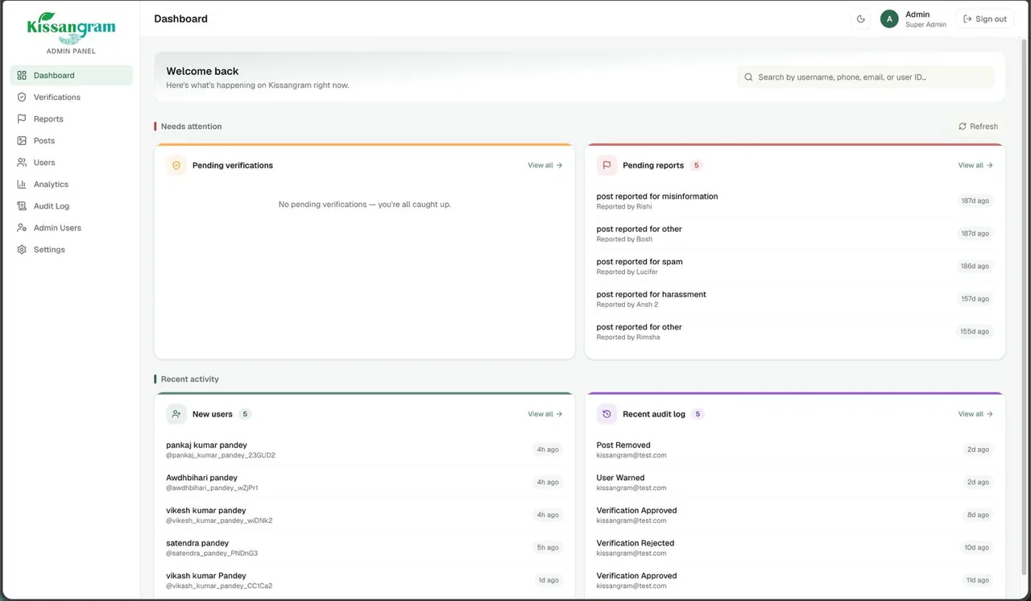Viewport: 1031px width, 601px height.
Task: Click the Refresh button
Action: (978, 126)
